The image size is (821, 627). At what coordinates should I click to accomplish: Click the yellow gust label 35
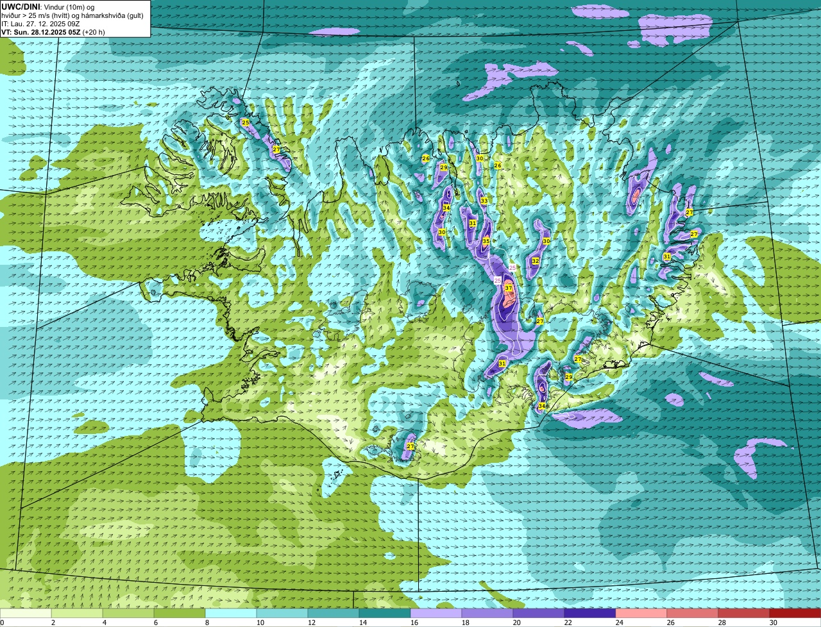pos(486,241)
